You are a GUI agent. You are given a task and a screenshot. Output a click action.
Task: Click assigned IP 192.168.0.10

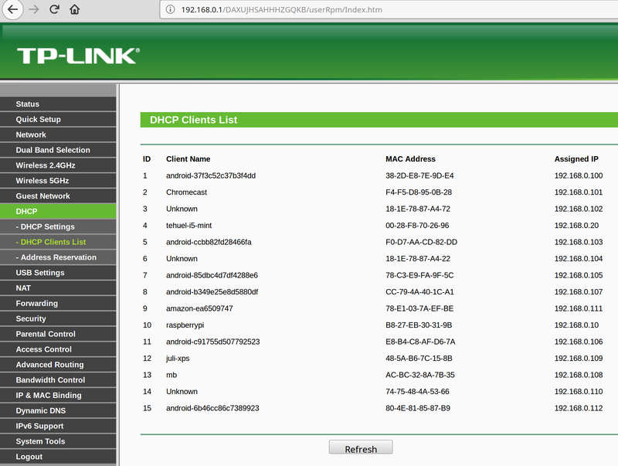[x=576, y=325]
